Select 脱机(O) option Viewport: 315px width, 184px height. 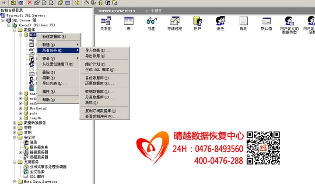coord(104,103)
